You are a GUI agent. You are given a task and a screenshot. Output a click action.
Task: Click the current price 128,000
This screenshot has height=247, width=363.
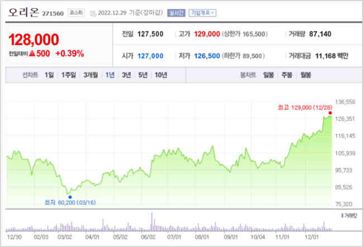coord(34,39)
